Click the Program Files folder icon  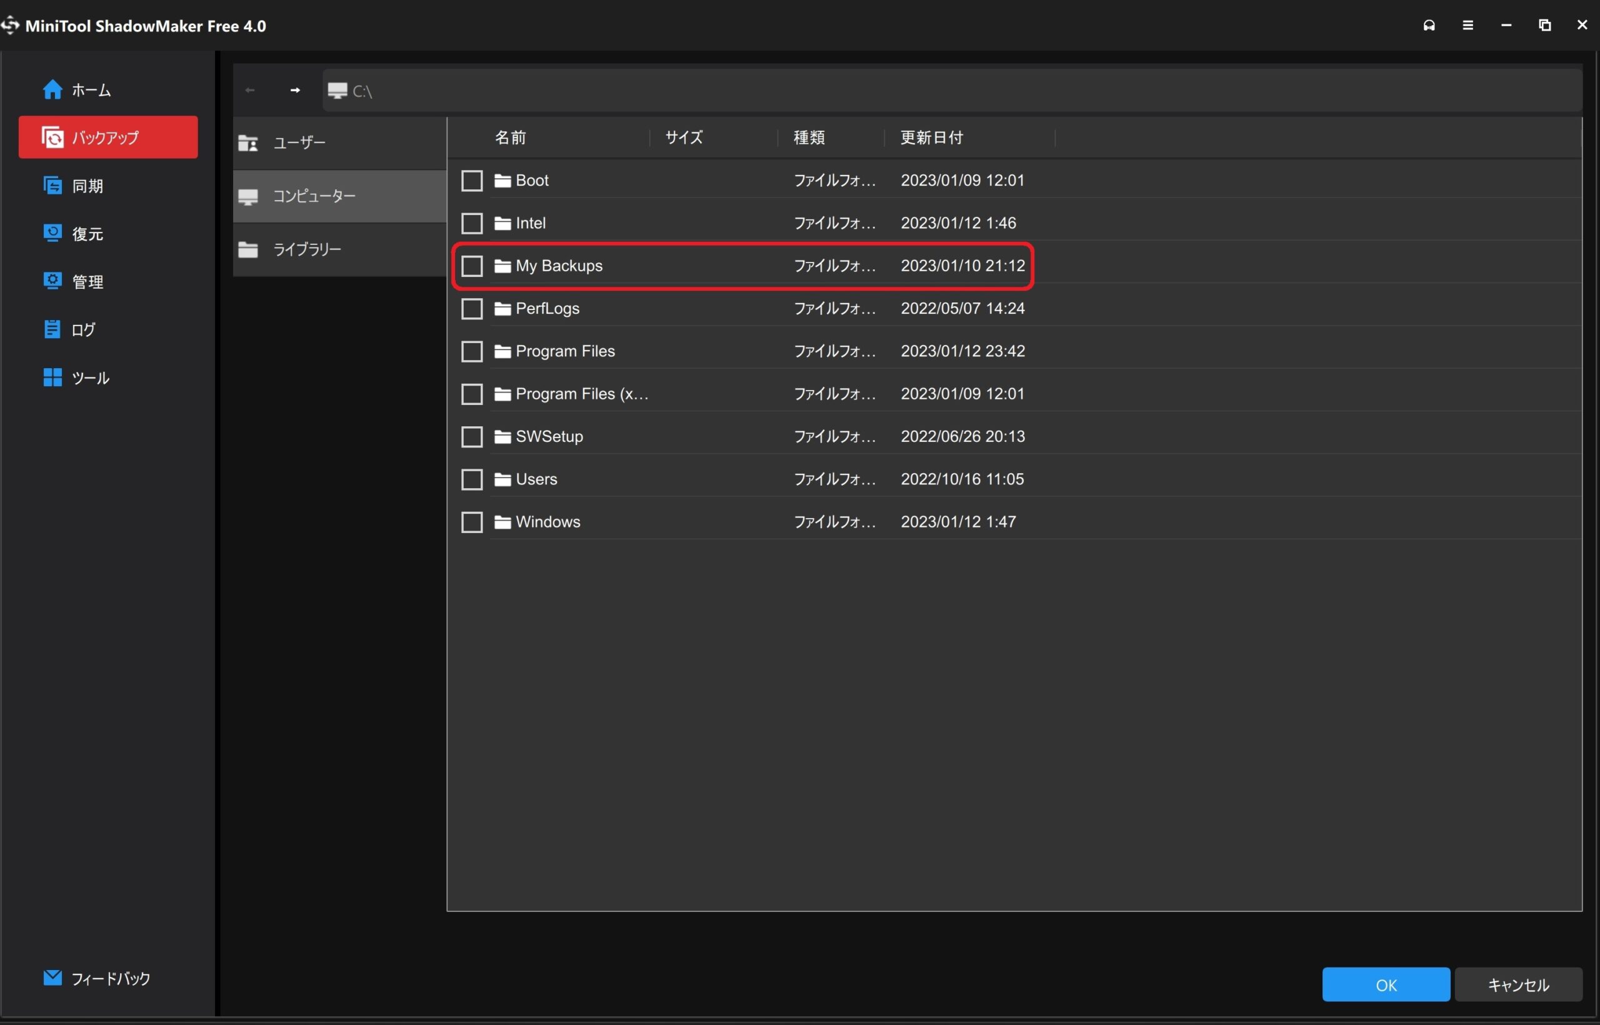pos(502,351)
